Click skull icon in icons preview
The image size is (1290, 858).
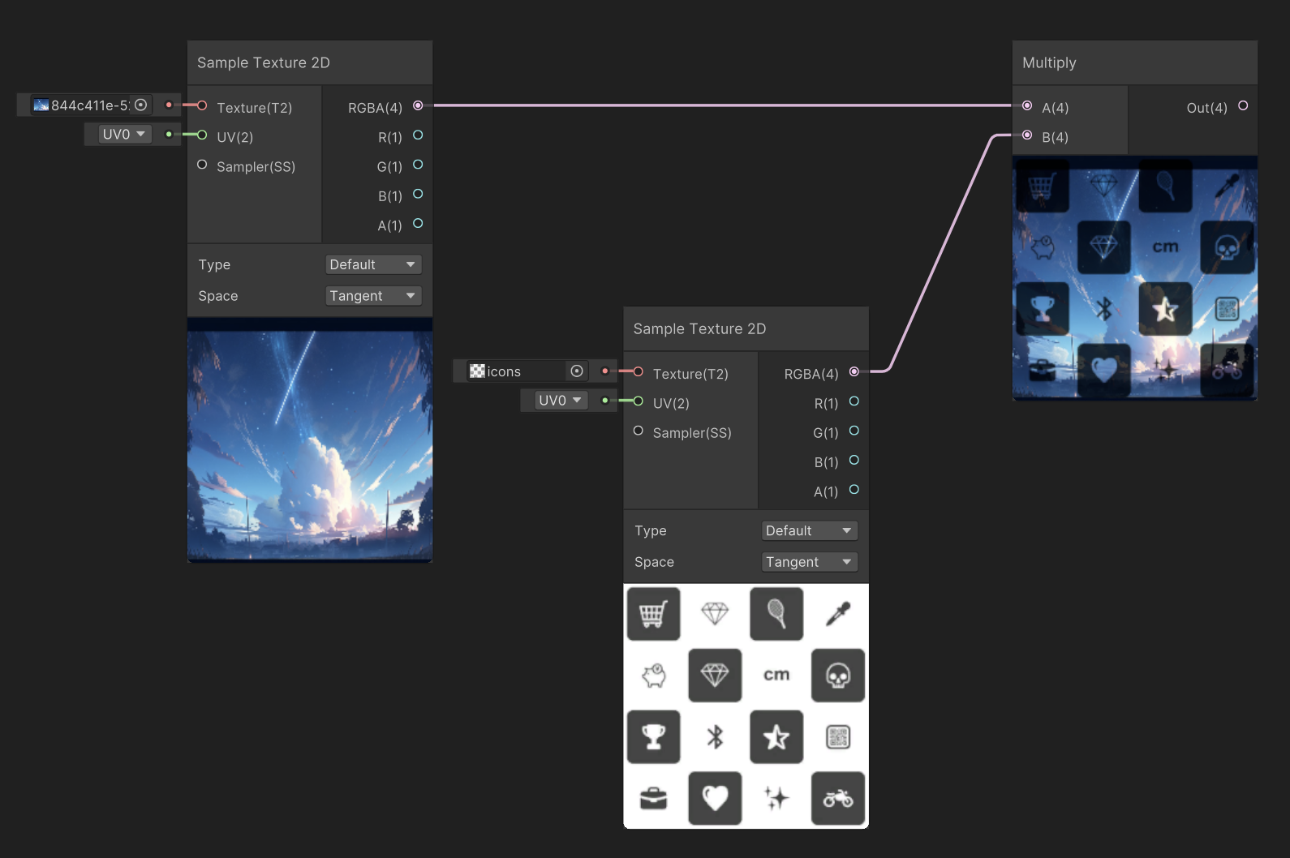pyautogui.click(x=838, y=675)
